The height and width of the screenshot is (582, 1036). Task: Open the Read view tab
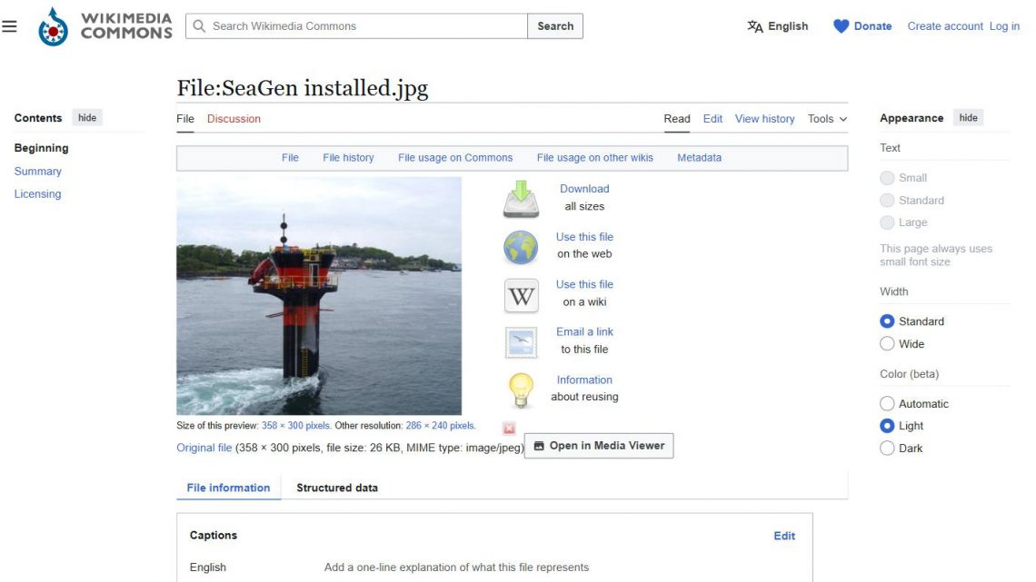coord(676,119)
